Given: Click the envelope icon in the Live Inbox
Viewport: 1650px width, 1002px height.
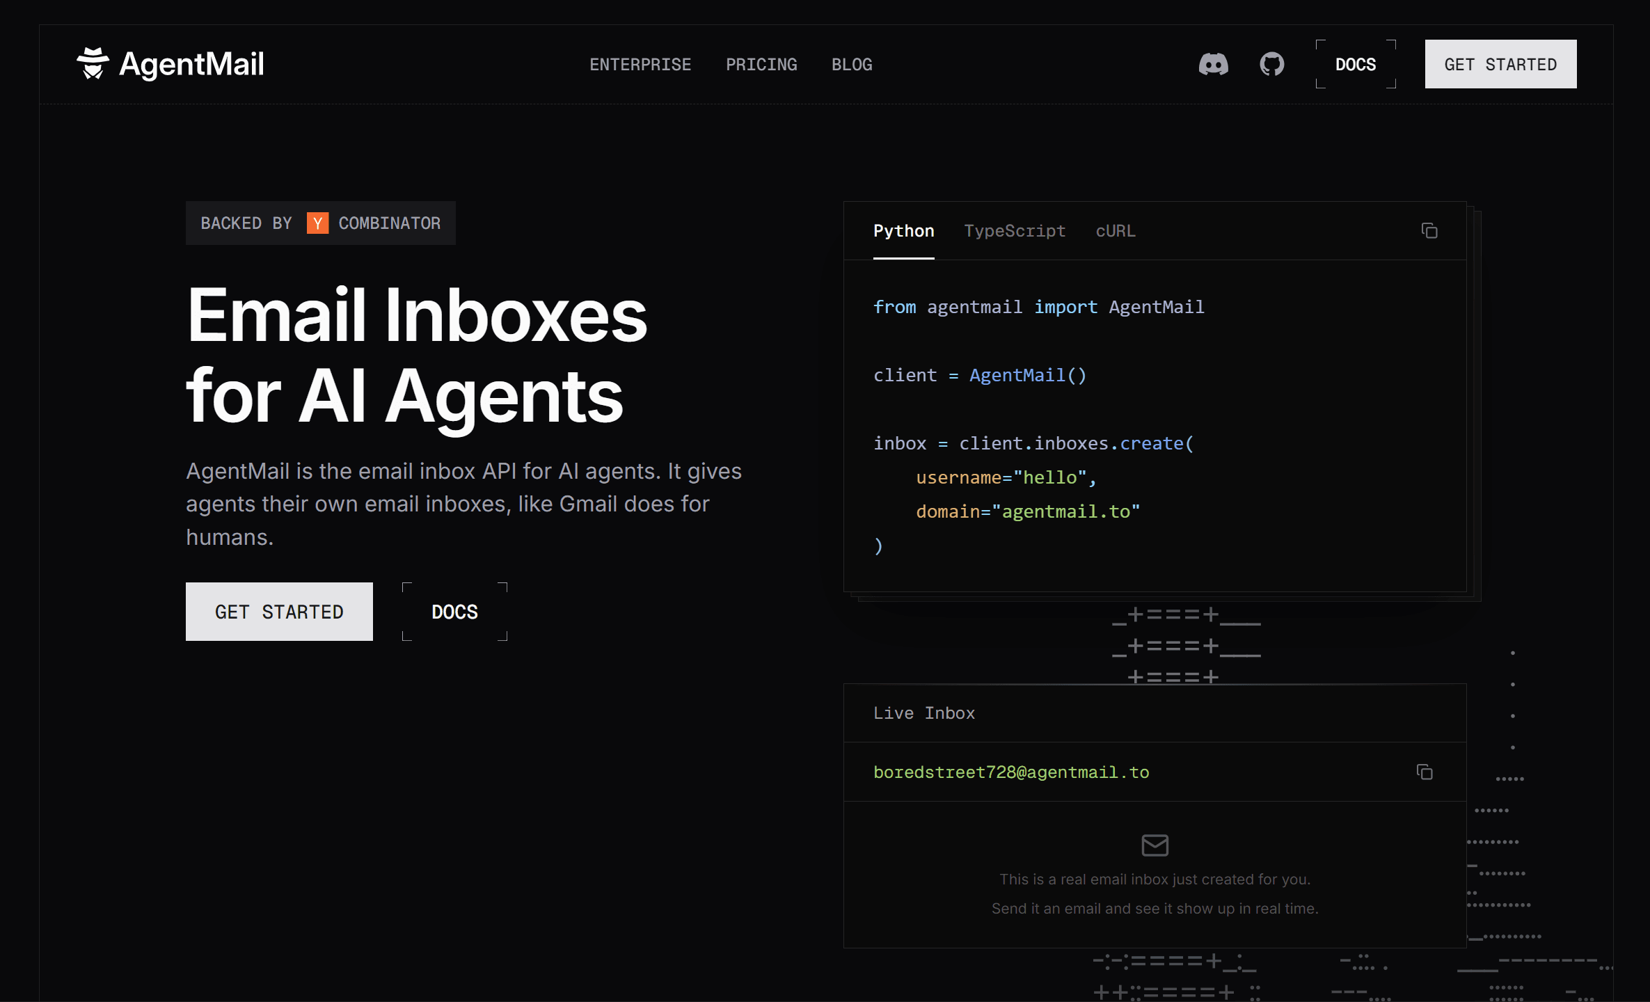Looking at the screenshot, I should (1155, 845).
